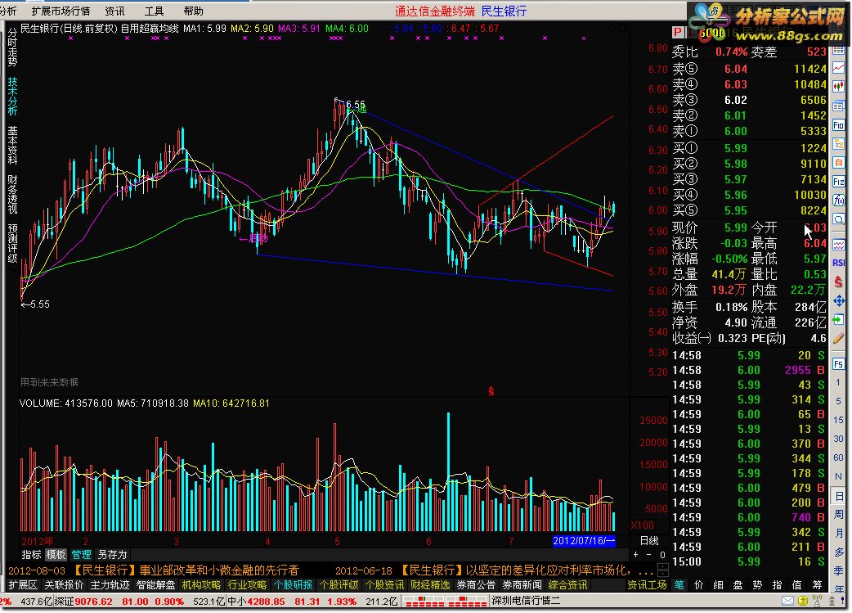Select the 30-minute period button

(x=839, y=439)
